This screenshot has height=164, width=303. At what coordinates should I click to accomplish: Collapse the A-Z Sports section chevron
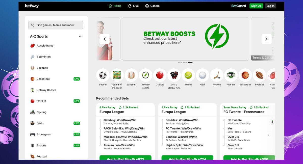[x=80, y=37]
